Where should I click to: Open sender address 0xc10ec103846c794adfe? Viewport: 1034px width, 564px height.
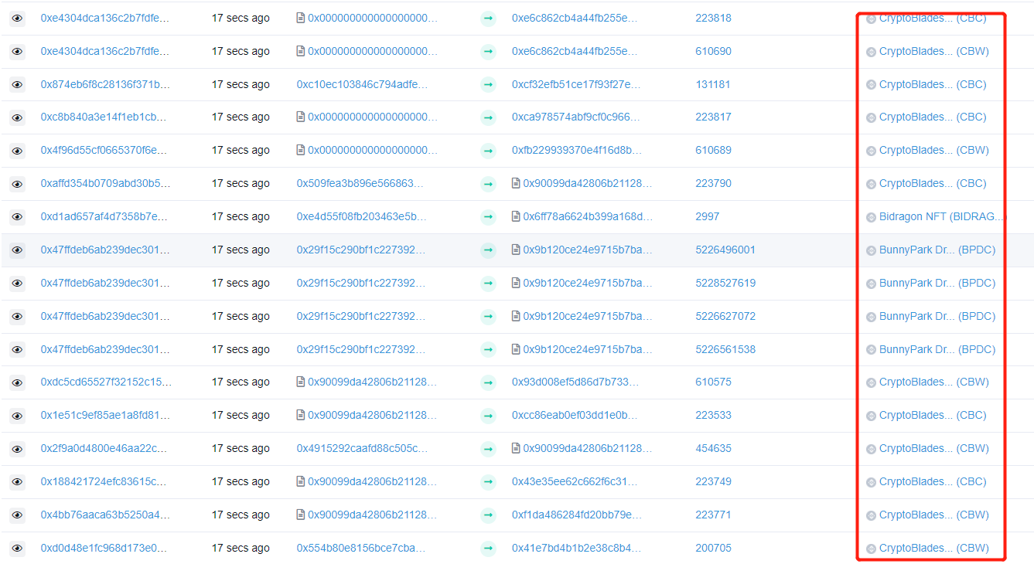[x=362, y=84]
